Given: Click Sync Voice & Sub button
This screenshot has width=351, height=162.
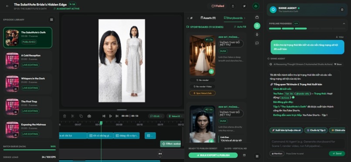Looking at the screenshot, I should click(202, 93).
